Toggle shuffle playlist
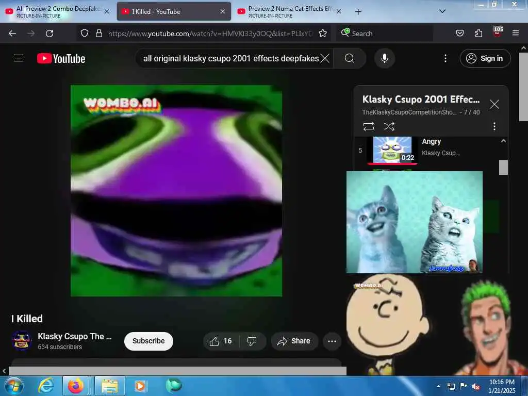The image size is (528, 396). click(389, 127)
